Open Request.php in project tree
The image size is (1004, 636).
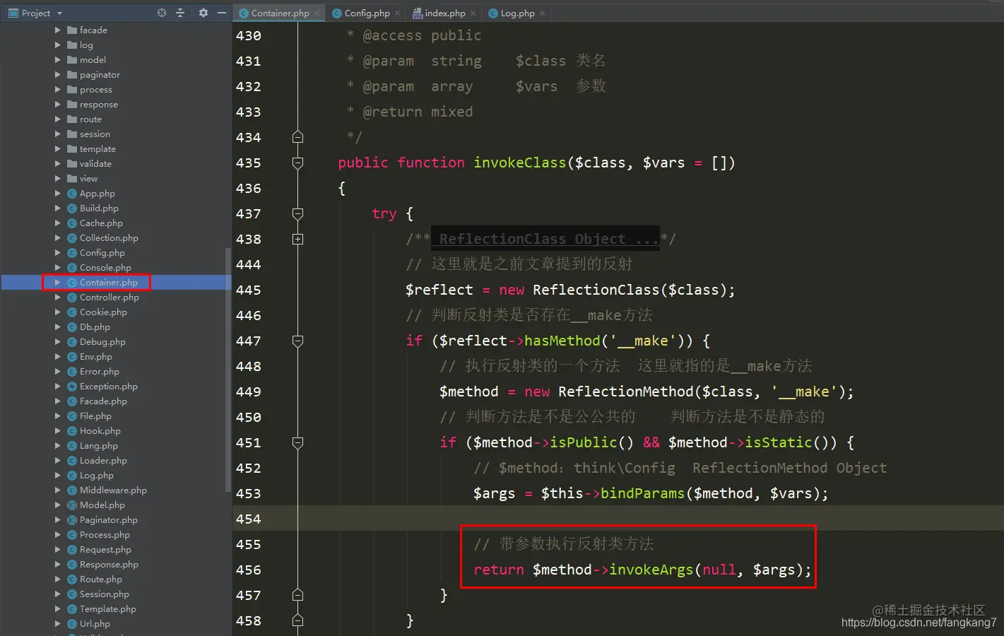(105, 549)
